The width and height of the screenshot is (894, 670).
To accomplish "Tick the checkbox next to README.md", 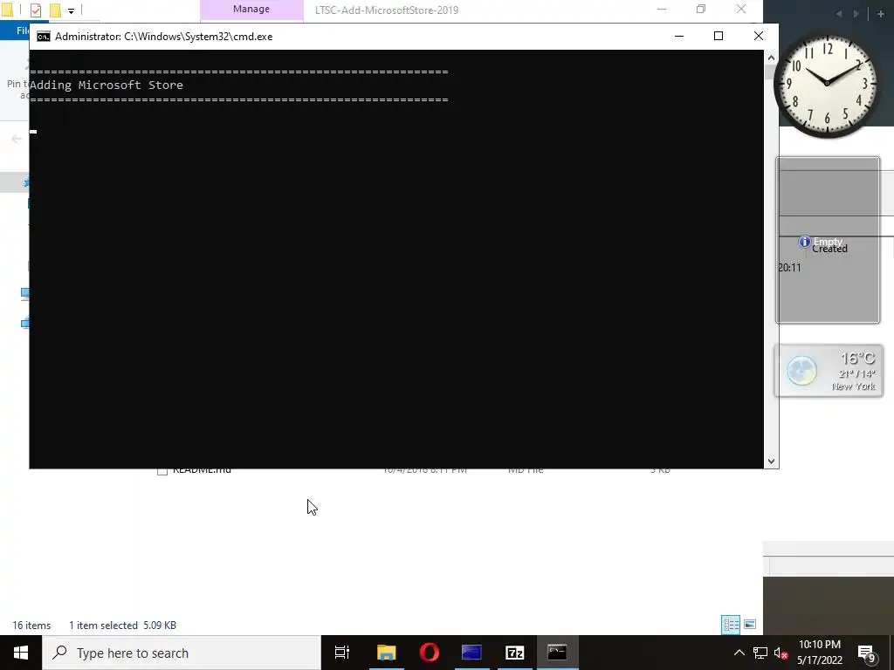I will point(162,470).
